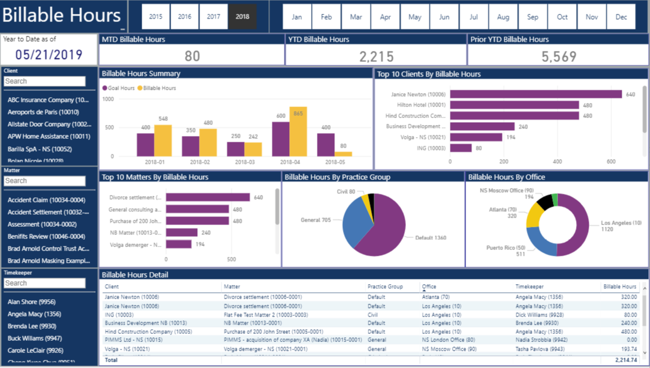Select Aeroports de Paris (10010) client
The height and width of the screenshot is (368, 650).
click(43, 112)
